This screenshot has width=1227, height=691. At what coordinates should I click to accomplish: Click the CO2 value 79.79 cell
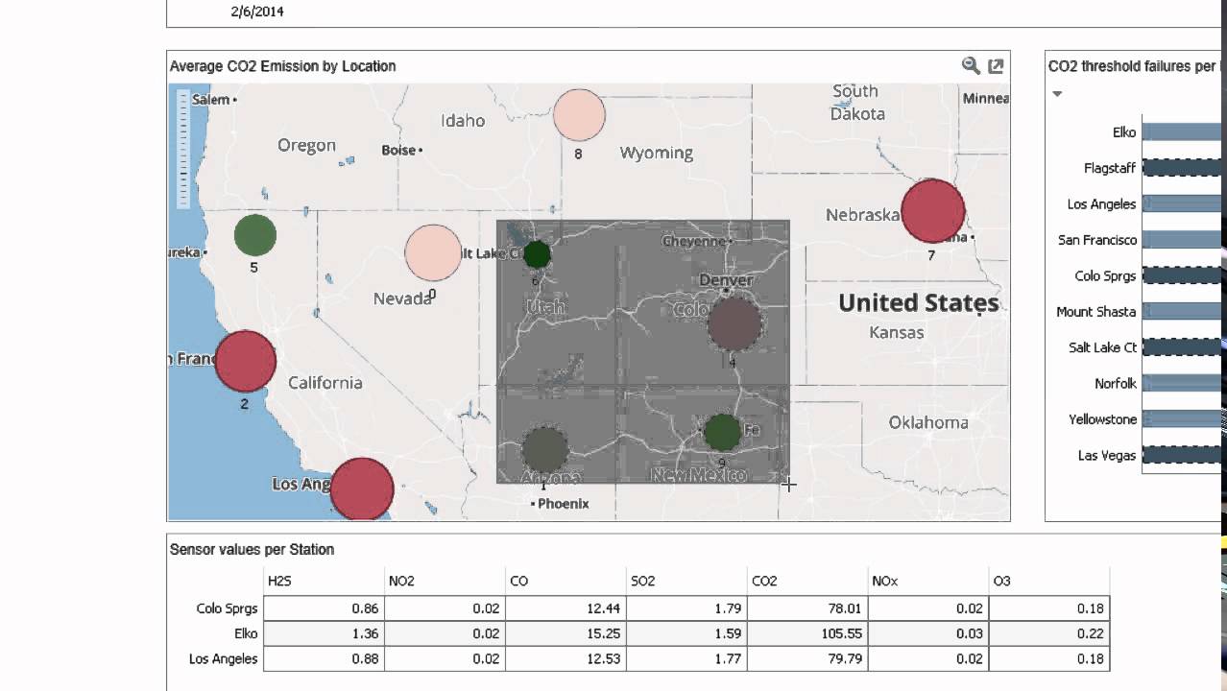(x=807, y=658)
